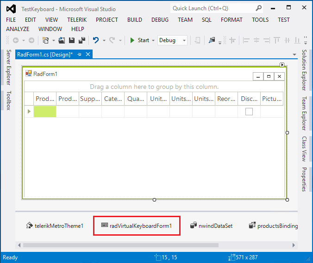This screenshot has height=263, width=313.
Task: Click the Align to Grid layout icon
Action: click(232, 40)
